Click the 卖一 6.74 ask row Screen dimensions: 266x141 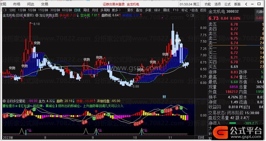[236, 43]
